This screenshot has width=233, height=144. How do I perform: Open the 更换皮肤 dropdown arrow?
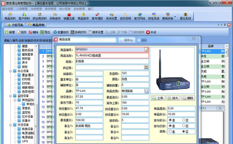click(175, 16)
